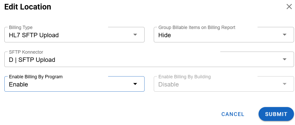Click the Edit Location dialog title
The image size is (295, 125).
click(x=28, y=7)
